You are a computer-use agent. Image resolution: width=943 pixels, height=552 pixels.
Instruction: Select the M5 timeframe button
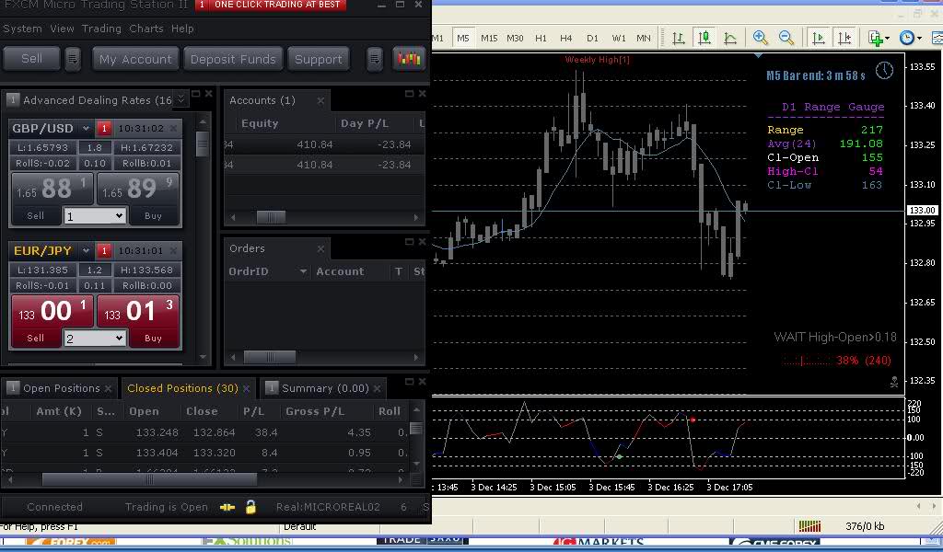tap(462, 38)
